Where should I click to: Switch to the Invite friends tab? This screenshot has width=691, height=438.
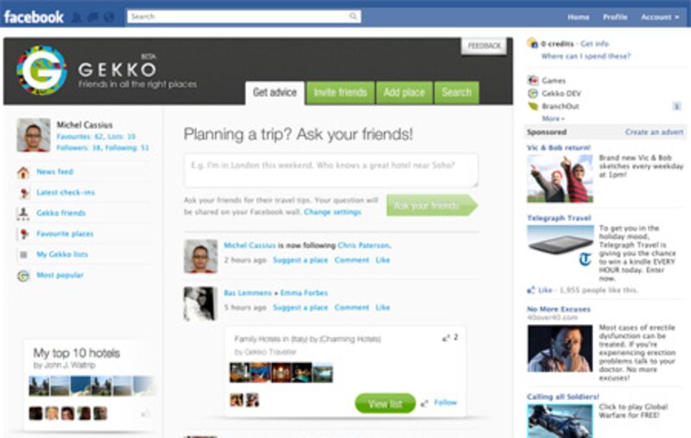pos(340,92)
